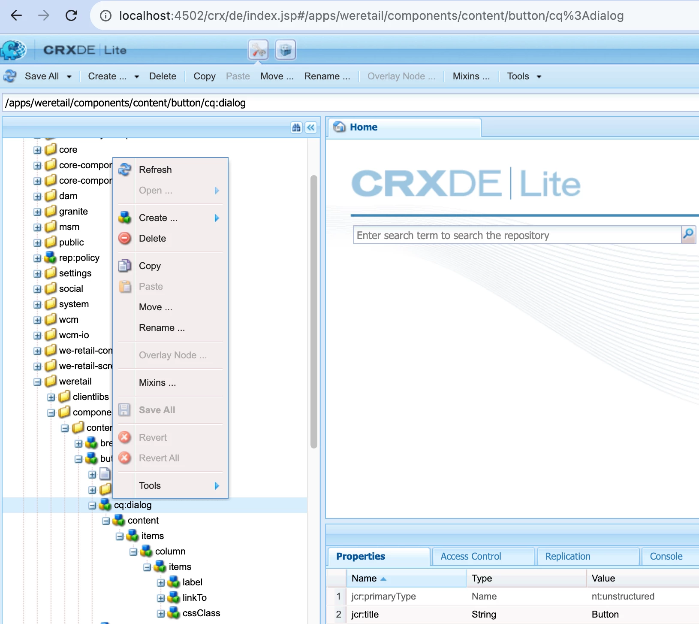This screenshot has width=699, height=624.
Task: Choose Delete from context menu
Action: [x=170, y=238]
